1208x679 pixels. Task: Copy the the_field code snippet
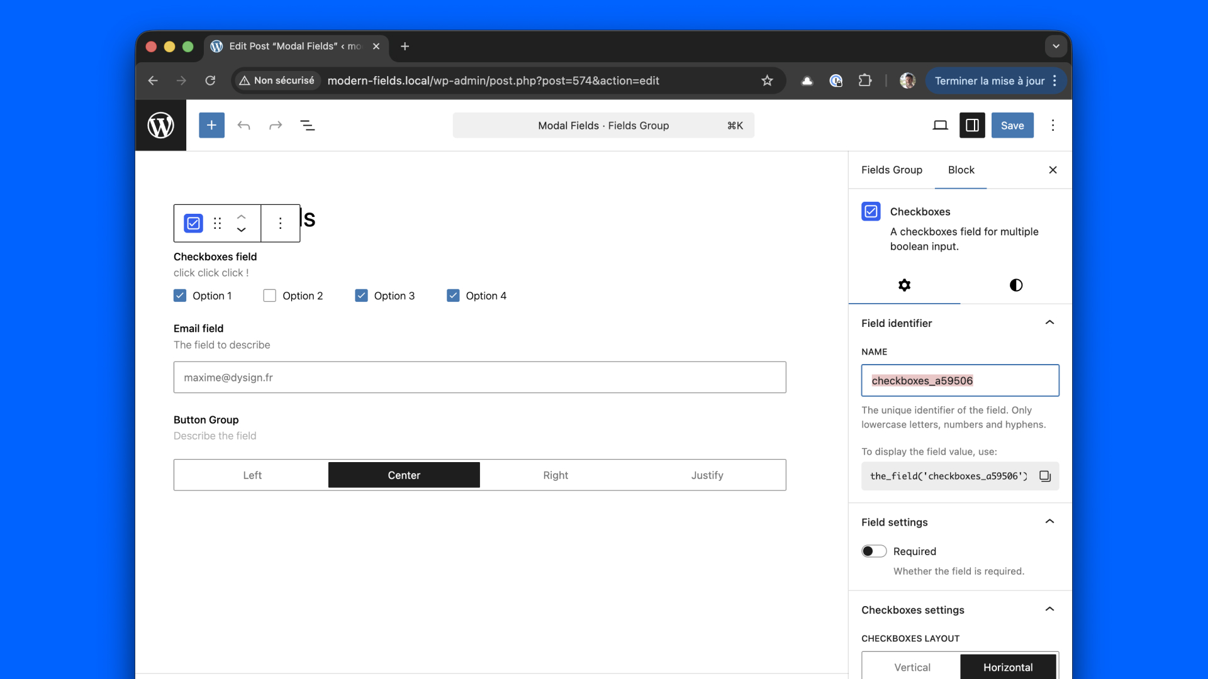1044,476
